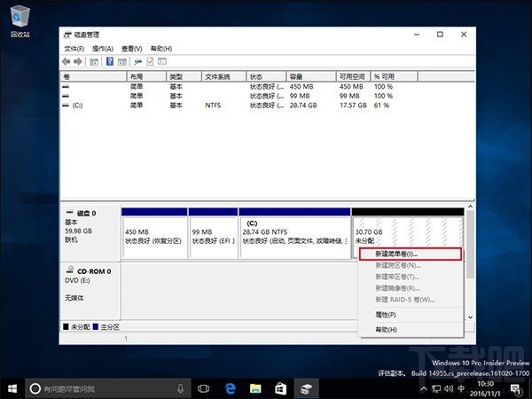Choose 属性(P) from the context menu
Viewport: 532px width, 399px height.
411,315
